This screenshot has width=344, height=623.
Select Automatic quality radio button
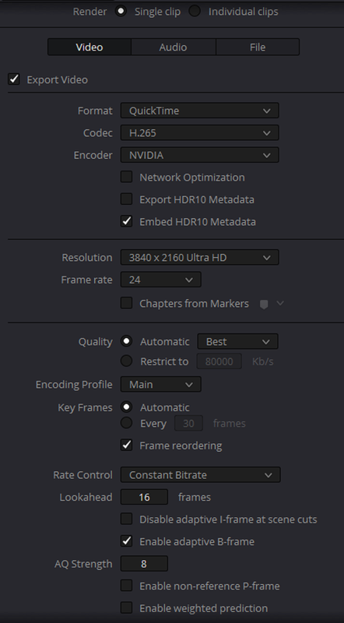[126, 341]
